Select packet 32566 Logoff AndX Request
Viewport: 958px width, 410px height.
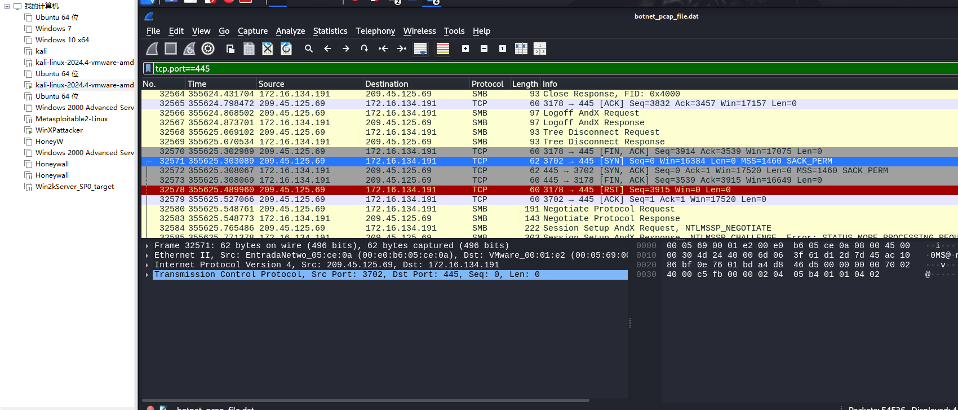click(549, 113)
